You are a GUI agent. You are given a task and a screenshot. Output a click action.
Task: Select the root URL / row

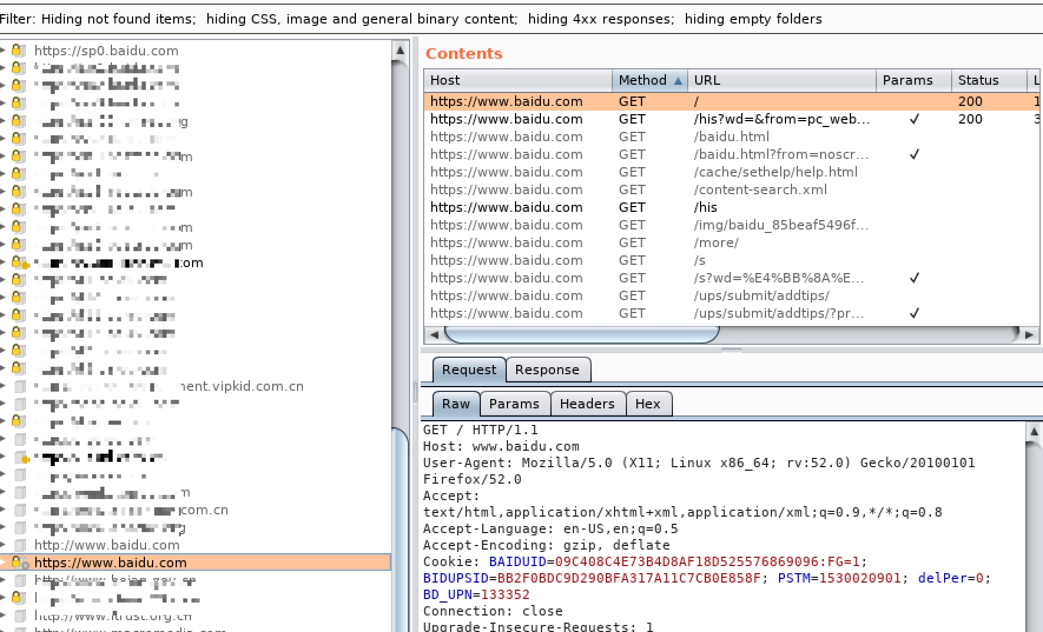(732, 101)
